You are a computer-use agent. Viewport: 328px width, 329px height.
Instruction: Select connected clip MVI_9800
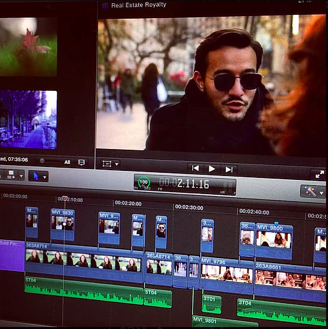pos(274,241)
